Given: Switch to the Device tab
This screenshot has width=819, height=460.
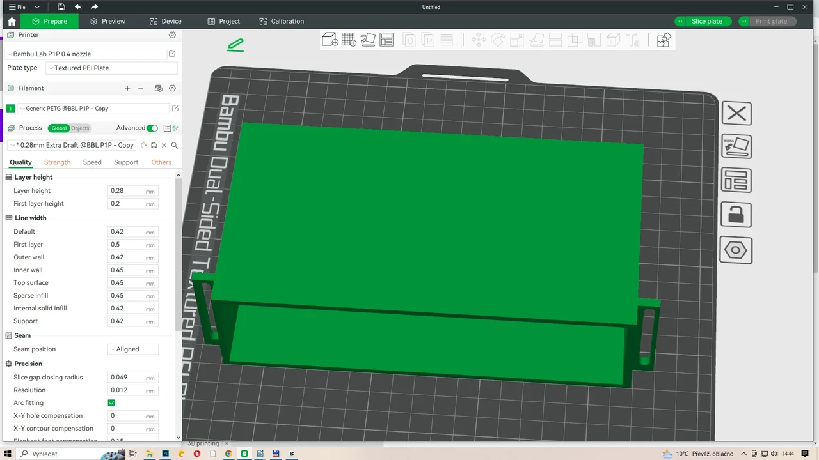Looking at the screenshot, I should pos(165,21).
